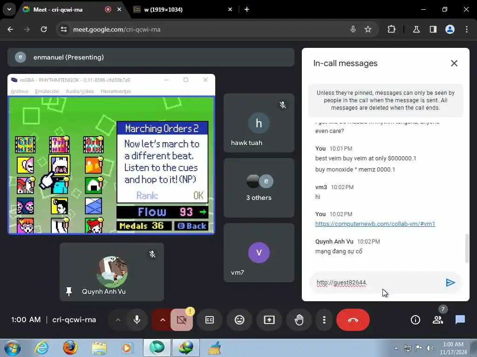Screen dimensions: 477x357
Task: Reload the page
Action: pyautogui.click(x=44, y=29)
